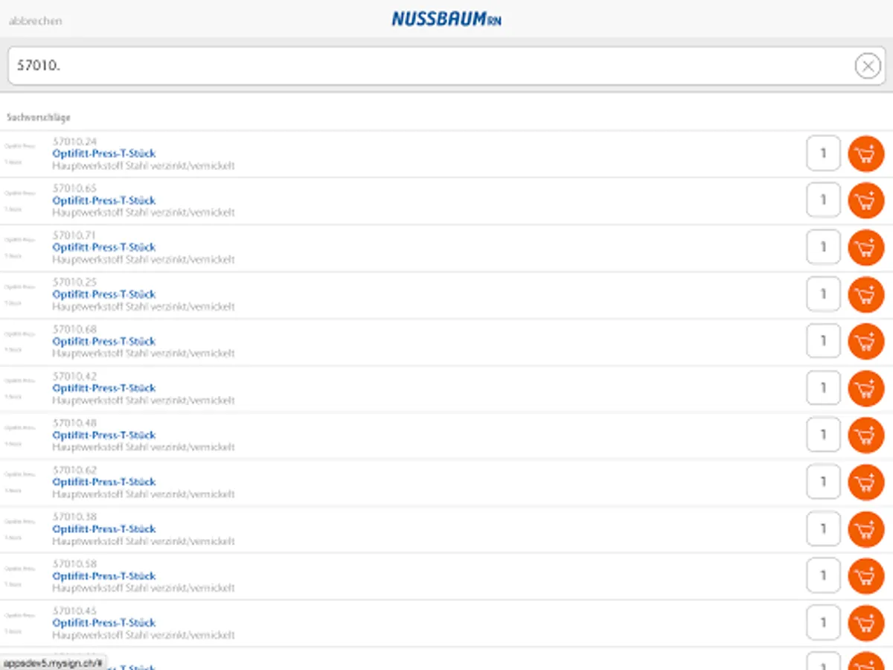Focus the search field containing 57010.
This screenshot has height=670, width=893.
(x=446, y=66)
